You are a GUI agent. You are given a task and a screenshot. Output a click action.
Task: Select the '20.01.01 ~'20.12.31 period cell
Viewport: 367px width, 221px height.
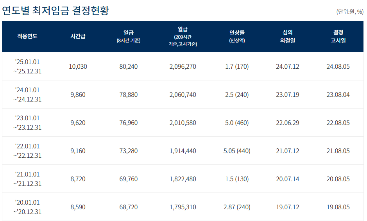click(27, 207)
